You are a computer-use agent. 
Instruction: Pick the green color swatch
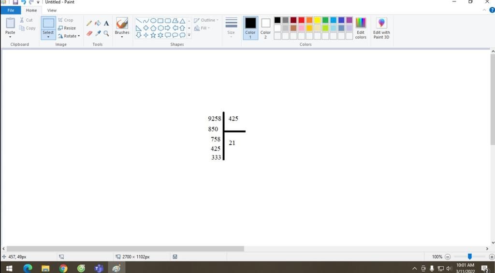[325, 20]
